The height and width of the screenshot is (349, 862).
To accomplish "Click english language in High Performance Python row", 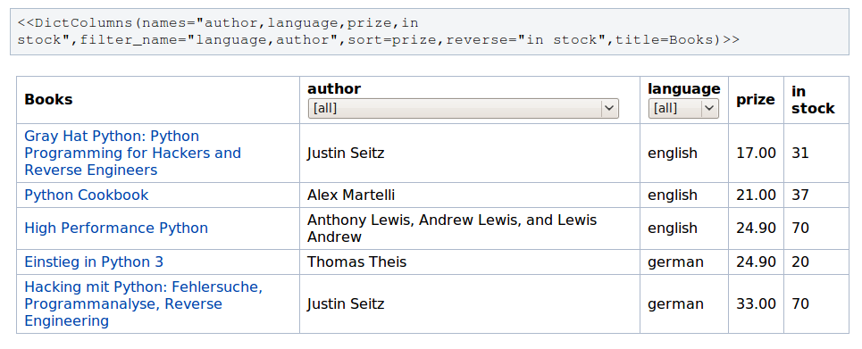I will [673, 229].
